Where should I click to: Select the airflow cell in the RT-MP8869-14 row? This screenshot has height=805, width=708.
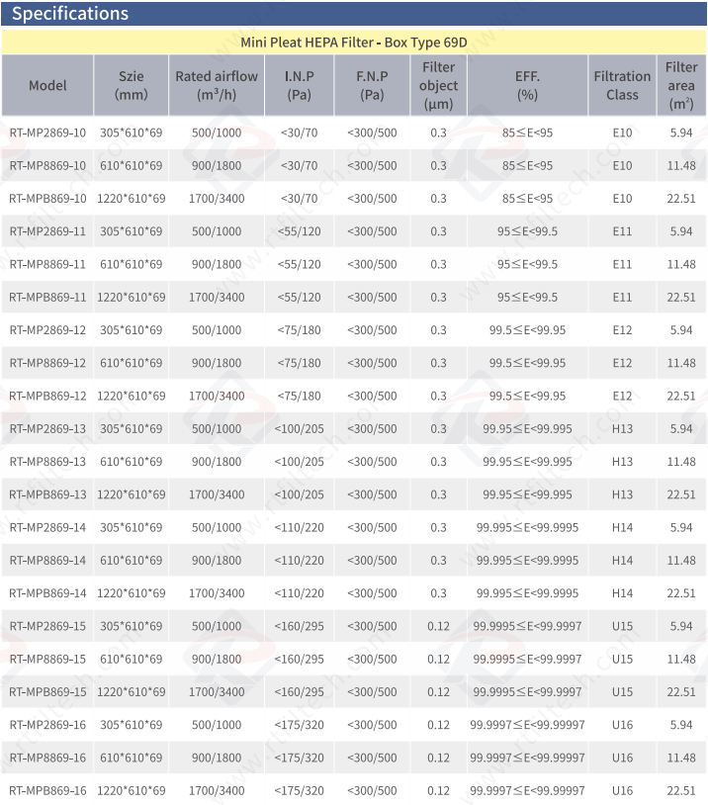pyautogui.click(x=216, y=561)
